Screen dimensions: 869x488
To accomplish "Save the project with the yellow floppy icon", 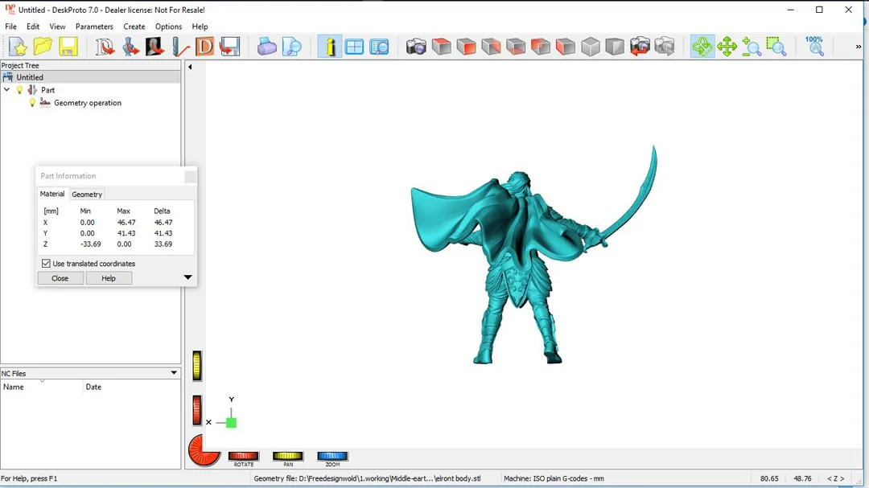I will click(68, 47).
